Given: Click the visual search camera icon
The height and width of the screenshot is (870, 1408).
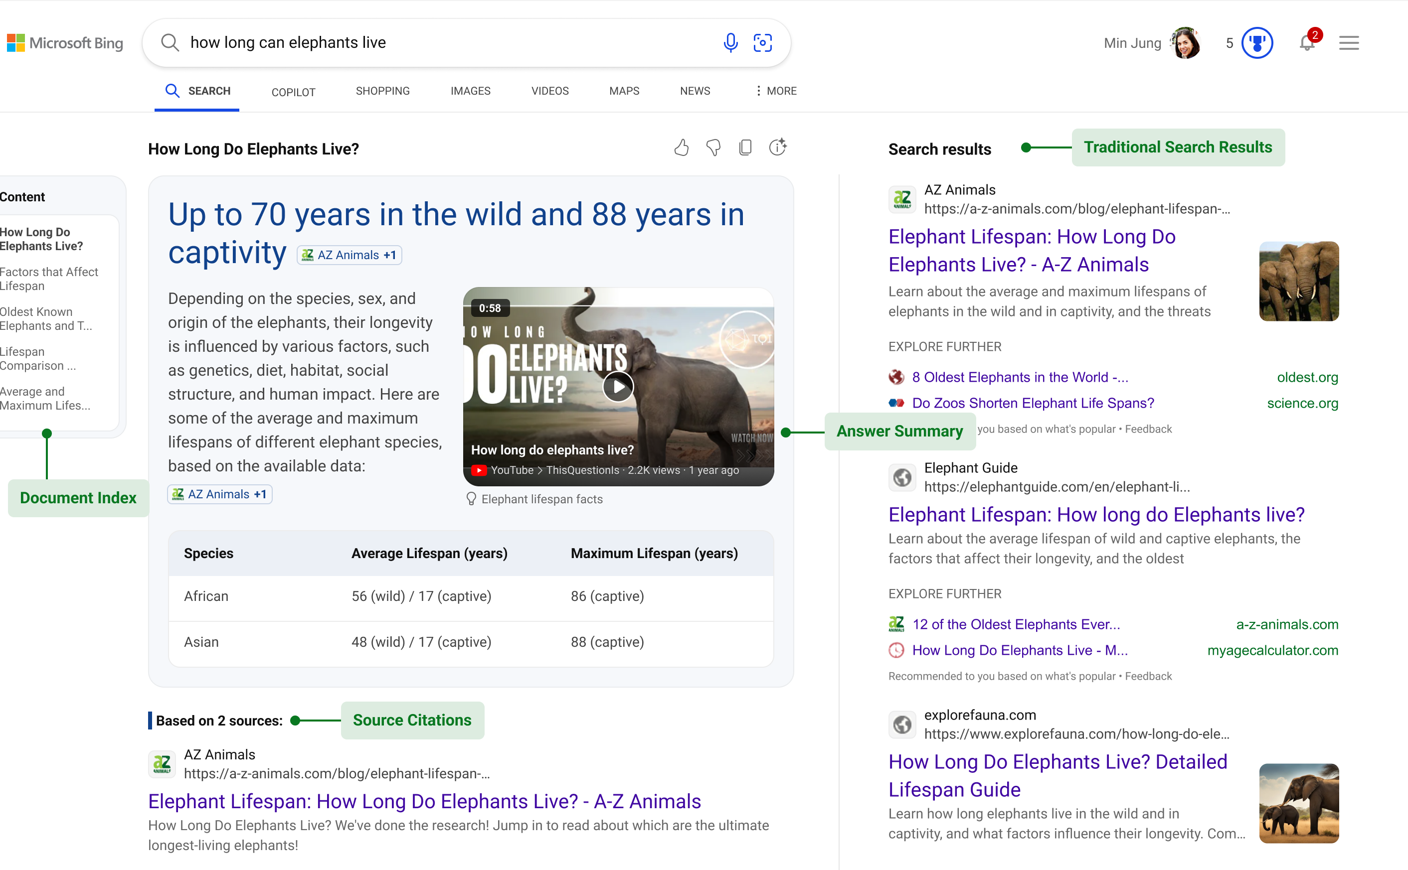Looking at the screenshot, I should click(x=762, y=42).
